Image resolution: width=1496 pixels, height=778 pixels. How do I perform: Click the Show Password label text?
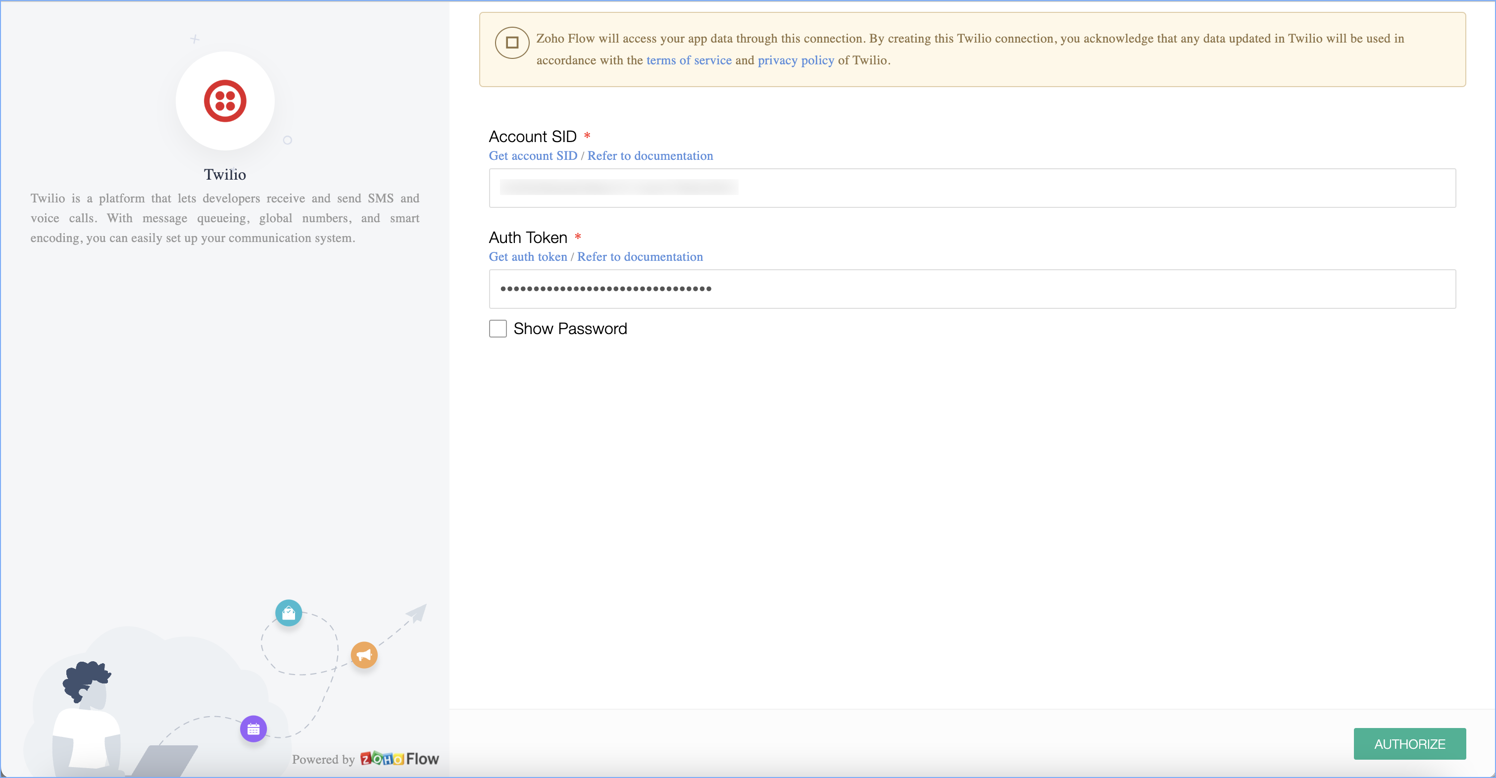(570, 329)
